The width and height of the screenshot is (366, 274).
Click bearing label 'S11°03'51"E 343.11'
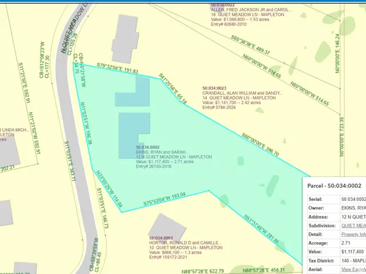(x=70, y=161)
